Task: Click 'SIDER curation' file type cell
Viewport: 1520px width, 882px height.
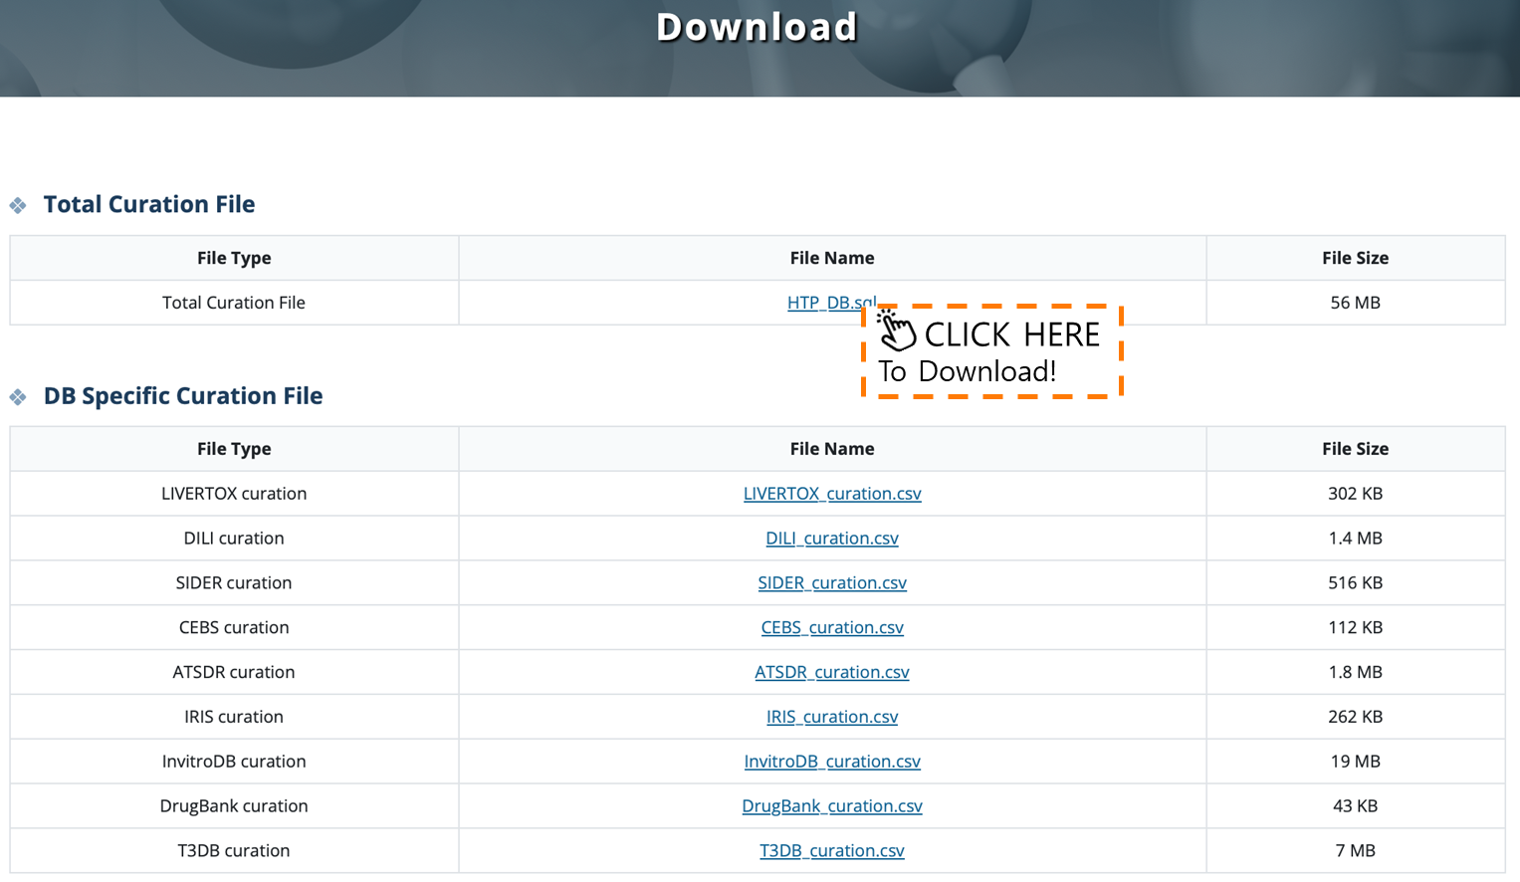Action: (x=234, y=583)
